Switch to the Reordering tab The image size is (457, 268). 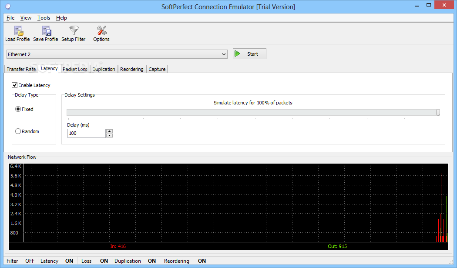click(132, 69)
